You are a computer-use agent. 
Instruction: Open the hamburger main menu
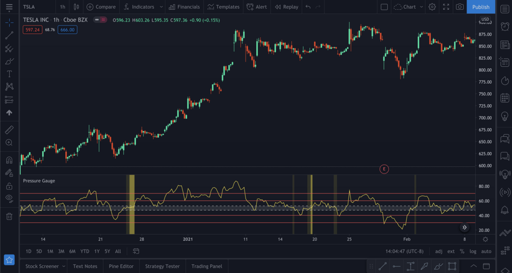(9, 7)
